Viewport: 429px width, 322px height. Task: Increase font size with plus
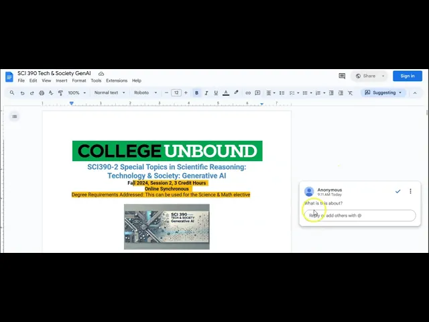186,93
